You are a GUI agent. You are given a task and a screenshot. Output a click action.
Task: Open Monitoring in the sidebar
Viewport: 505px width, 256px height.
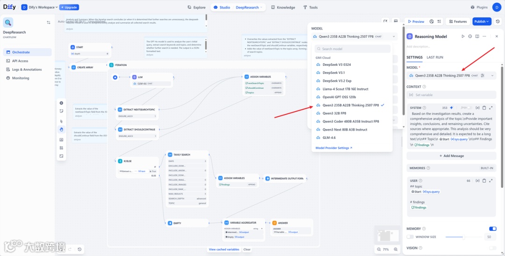coord(28,78)
